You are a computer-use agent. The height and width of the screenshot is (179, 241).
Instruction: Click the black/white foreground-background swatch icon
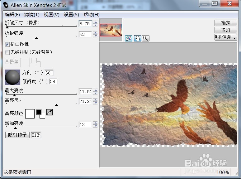click(40, 114)
